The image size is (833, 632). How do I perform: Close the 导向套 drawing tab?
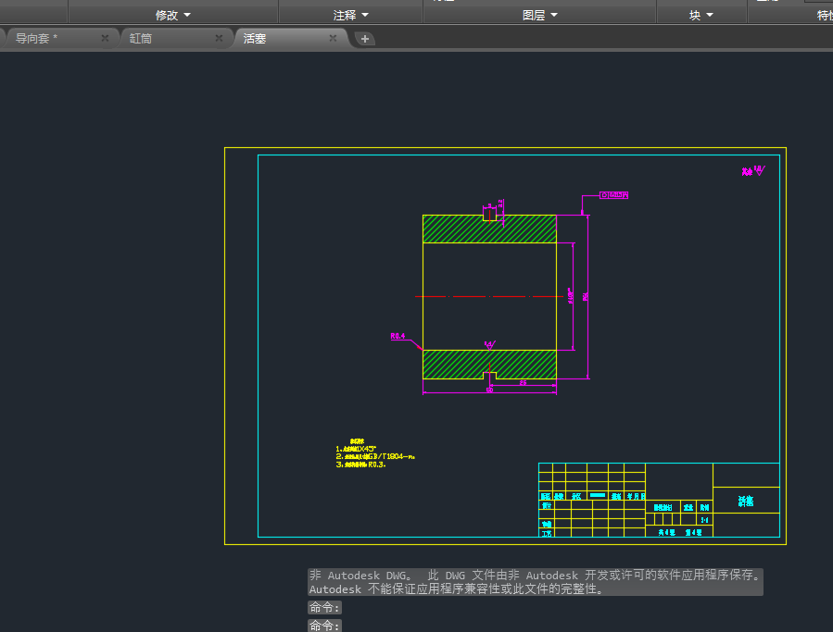click(105, 38)
